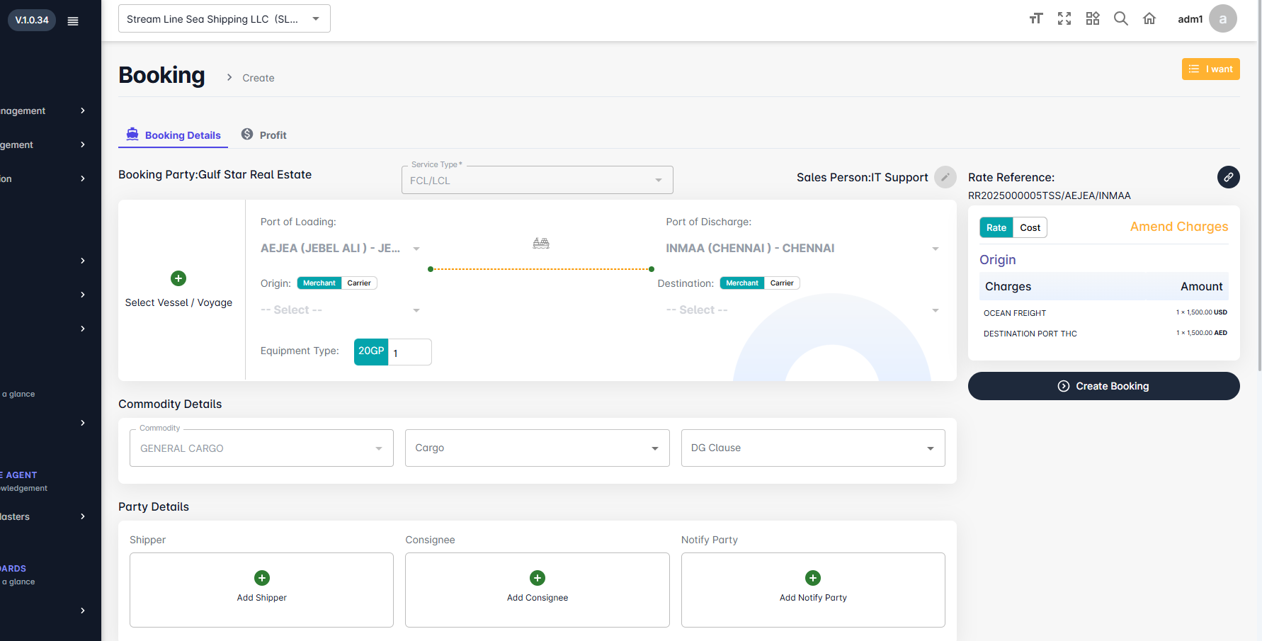Open the company selector dropdown
This screenshot has height=641, width=1262.
pos(224,19)
